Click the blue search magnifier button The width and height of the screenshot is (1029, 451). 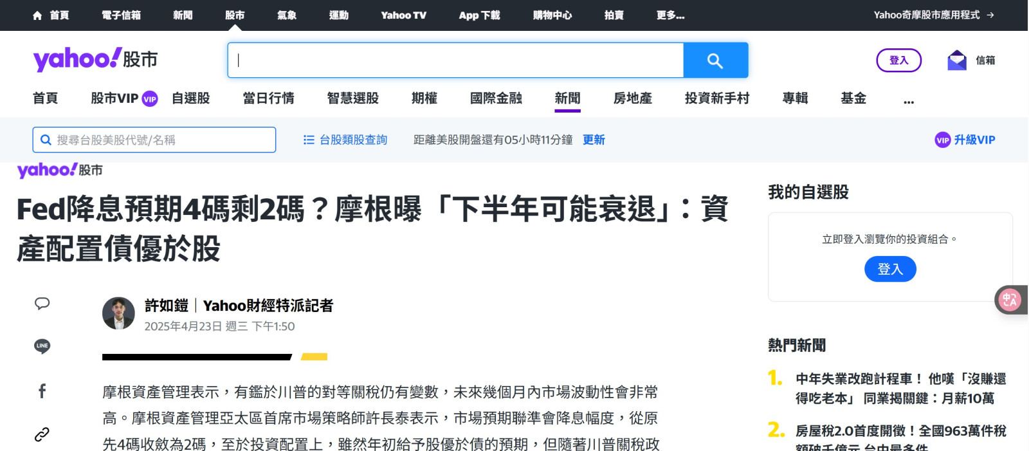click(715, 60)
